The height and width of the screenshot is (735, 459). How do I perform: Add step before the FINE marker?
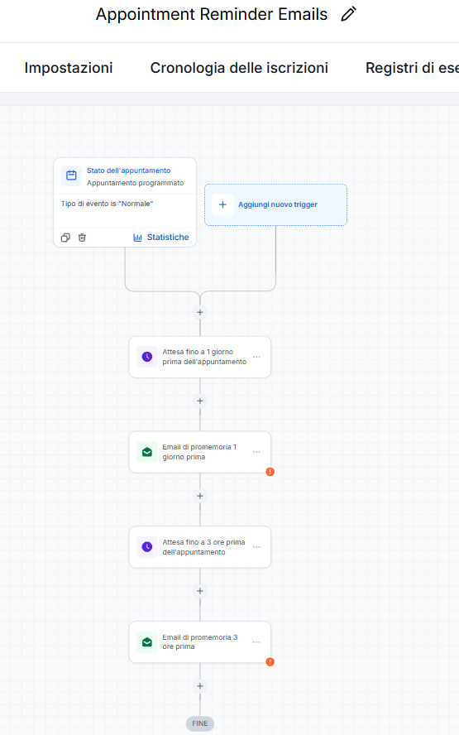click(x=200, y=686)
